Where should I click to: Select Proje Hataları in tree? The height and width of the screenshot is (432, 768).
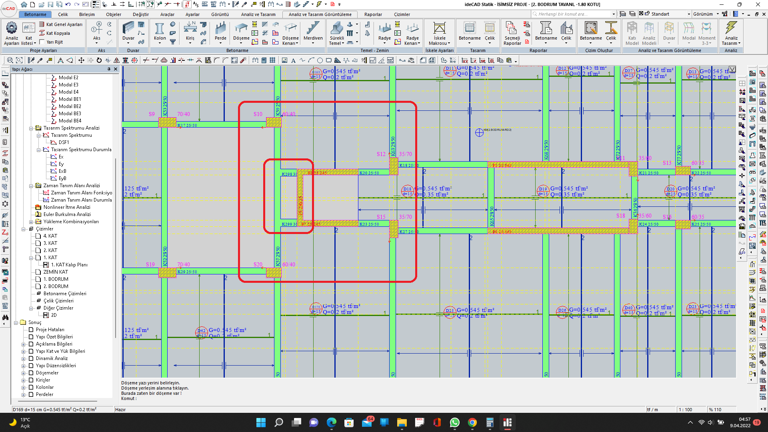[x=50, y=330]
